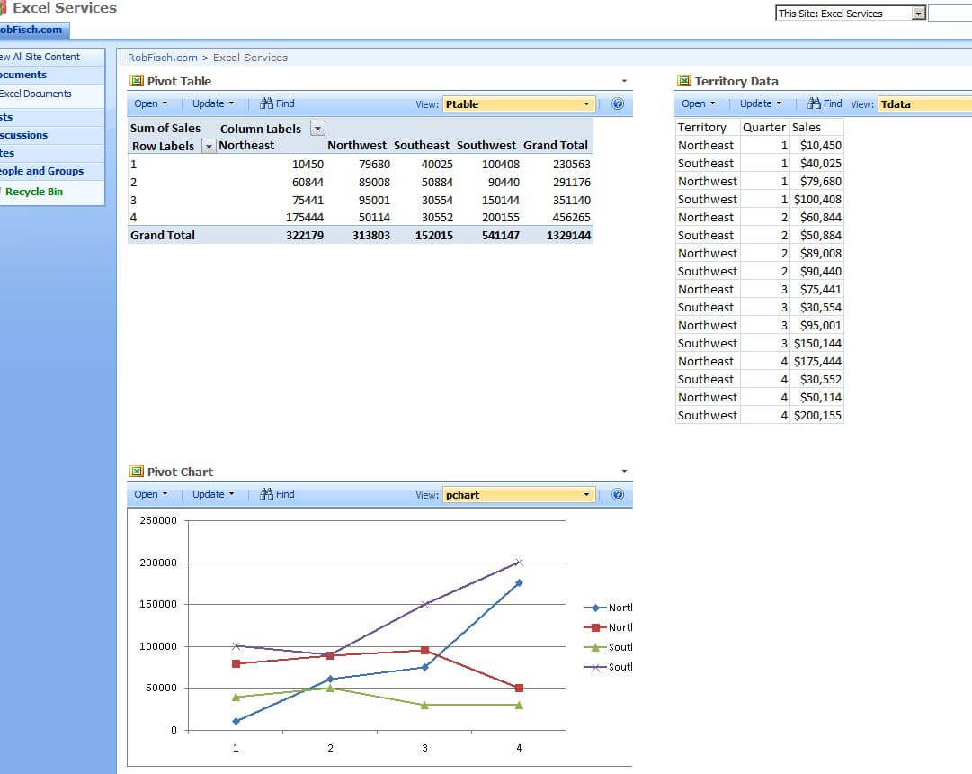Click Find binoculars in Pivot Chart toolbar
This screenshot has width=972, height=774.
[266, 494]
